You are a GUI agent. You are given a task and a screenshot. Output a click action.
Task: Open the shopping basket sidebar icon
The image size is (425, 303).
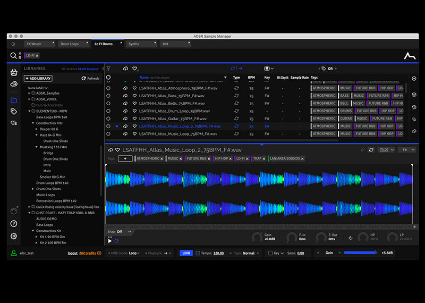point(14,72)
